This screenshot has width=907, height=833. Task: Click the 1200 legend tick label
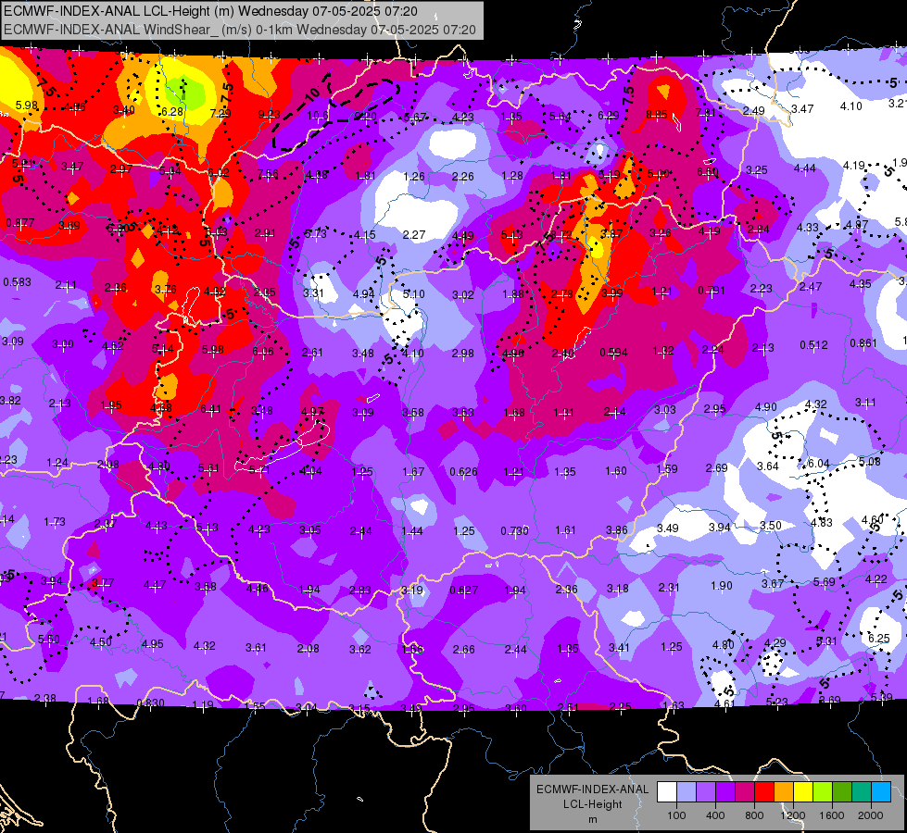pyautogui.click(x=792, y=815)
